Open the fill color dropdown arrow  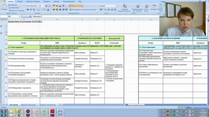[x=45, y=10]
